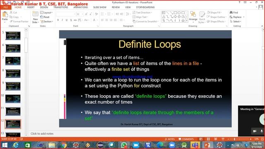Open Windows Start menu
This screenshot has height=149, width=265.
coord(5,145)
